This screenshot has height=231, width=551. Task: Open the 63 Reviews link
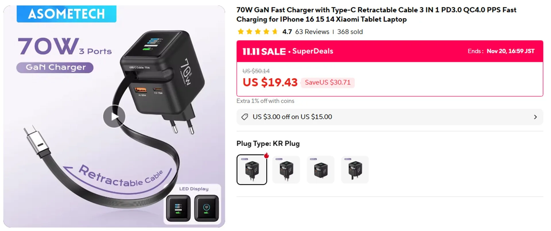[312, 32]
